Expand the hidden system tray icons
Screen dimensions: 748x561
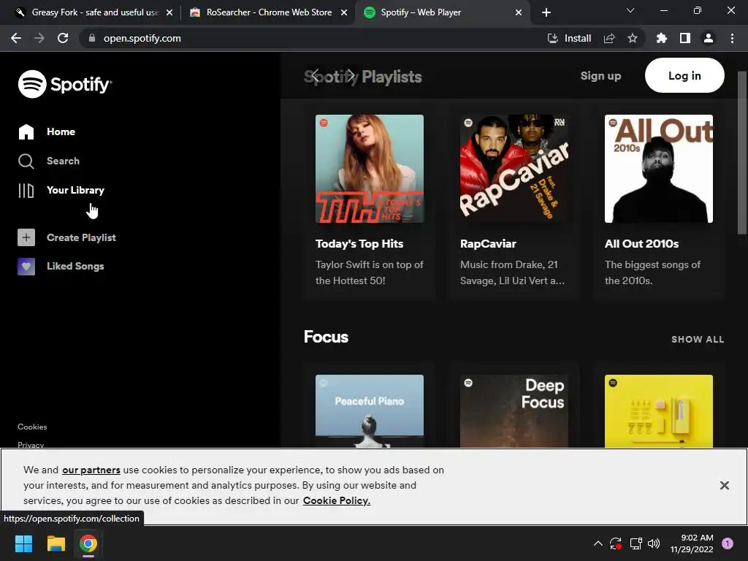pos(598,543)
